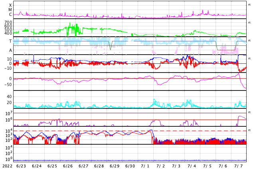Viewport: 253px width, 169px height.
Task: Click the 600 axis label
Action: pos(8,26)
